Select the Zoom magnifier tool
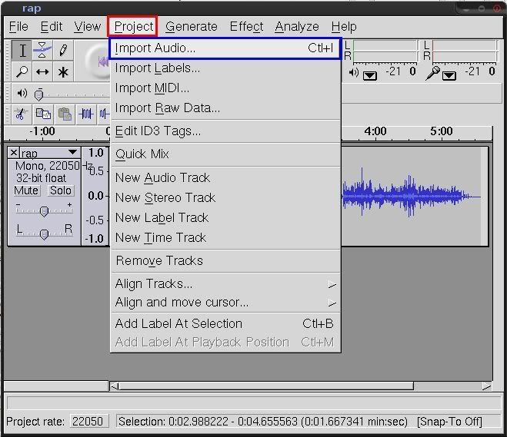Image resolution: width=507 pixels, height=437 pixels. click(22, 71)
